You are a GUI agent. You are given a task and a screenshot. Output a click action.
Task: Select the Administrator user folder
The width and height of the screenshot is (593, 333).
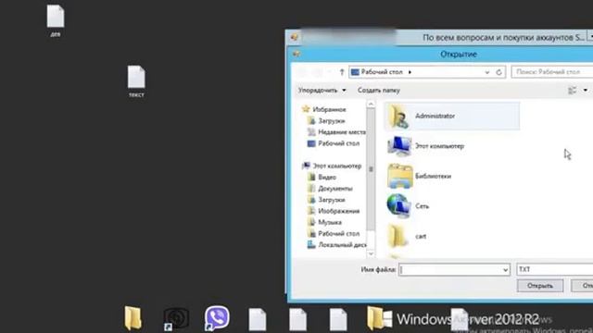452,116
